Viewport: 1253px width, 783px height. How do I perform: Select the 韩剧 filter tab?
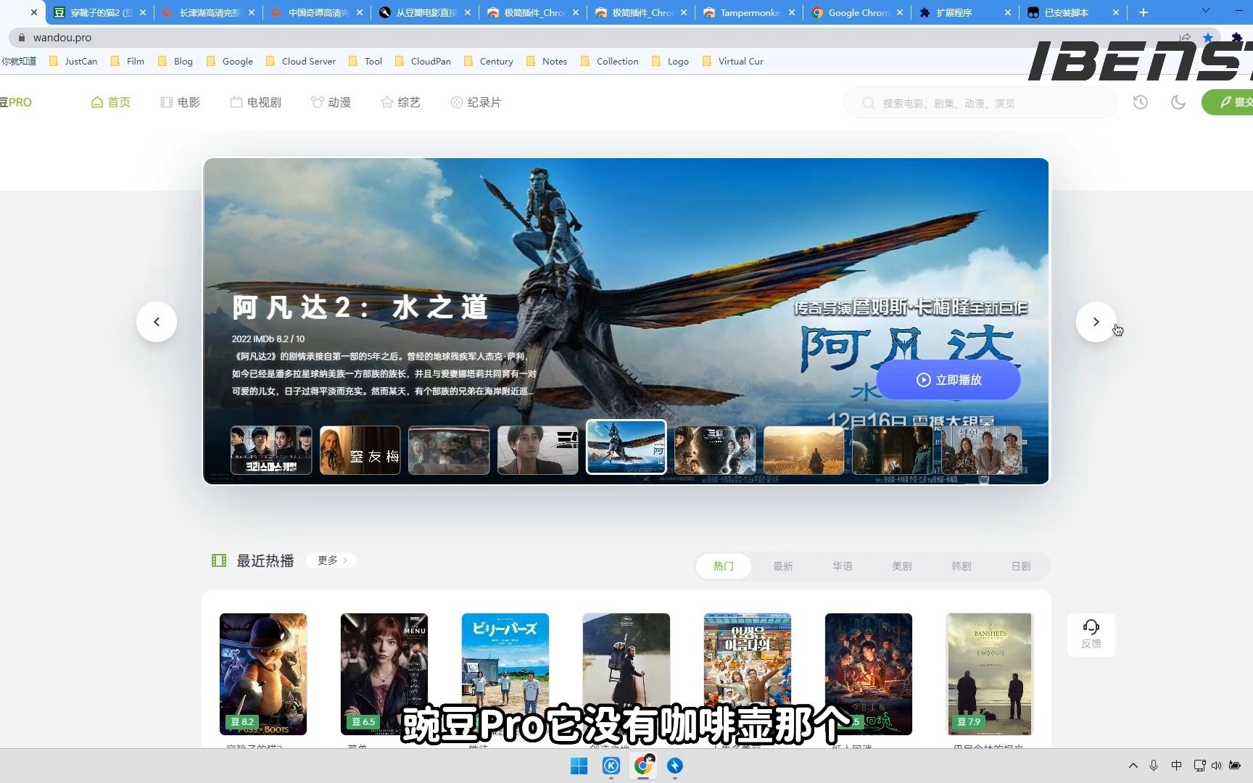pos(962,566)
